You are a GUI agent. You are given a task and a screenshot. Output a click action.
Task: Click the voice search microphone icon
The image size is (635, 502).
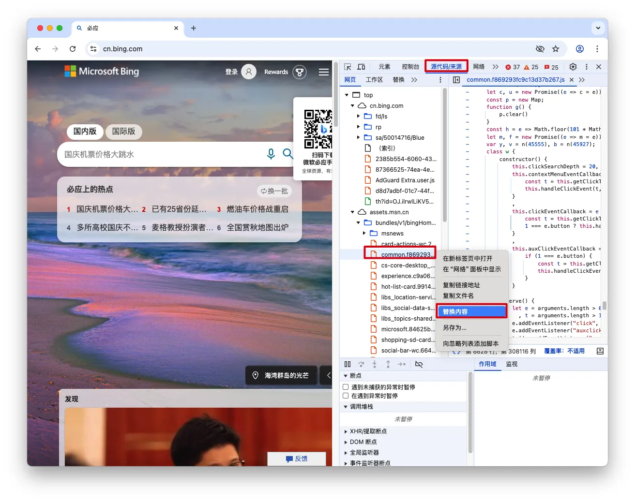pos(271,154)
